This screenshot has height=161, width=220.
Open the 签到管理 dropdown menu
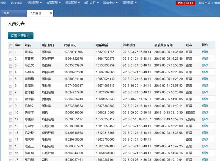(x=73, y=3)
